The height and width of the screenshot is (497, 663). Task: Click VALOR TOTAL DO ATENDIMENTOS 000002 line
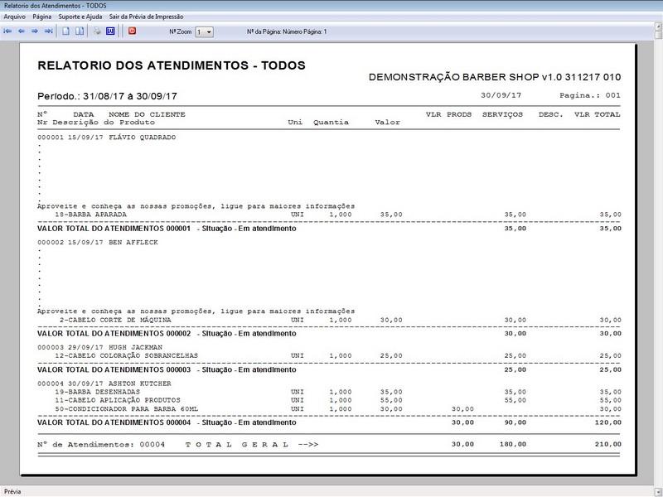pos(329,334)
